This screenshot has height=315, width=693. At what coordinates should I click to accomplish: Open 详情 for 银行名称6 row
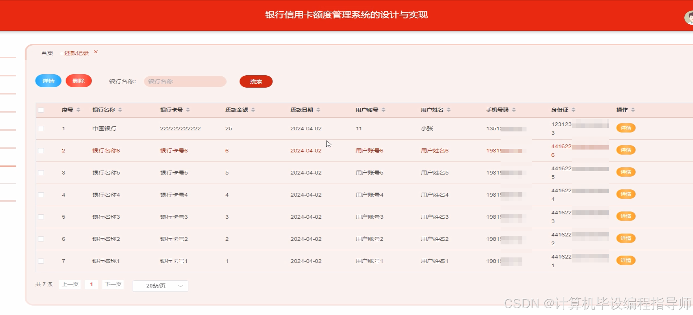pos(626,150)
